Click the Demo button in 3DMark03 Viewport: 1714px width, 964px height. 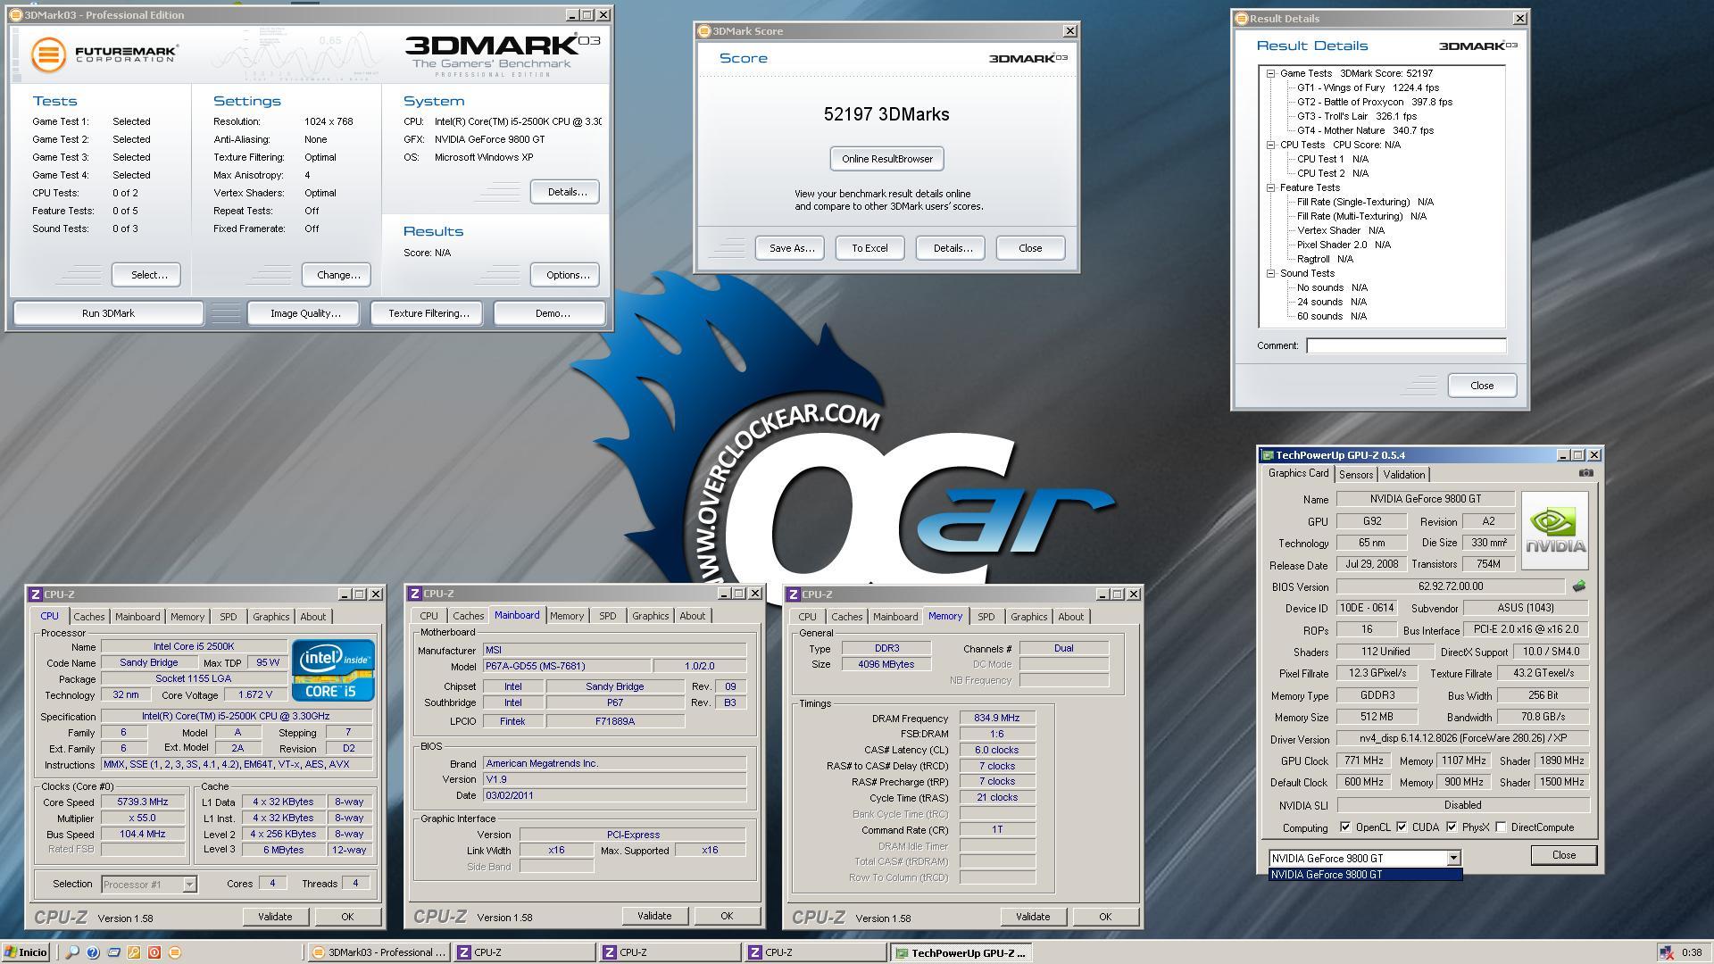click(x=551, y=313)
